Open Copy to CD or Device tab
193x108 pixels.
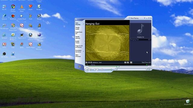tap(79, 46)
